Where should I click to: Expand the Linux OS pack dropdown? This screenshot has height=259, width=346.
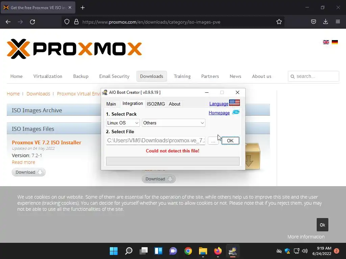[123, 123]
